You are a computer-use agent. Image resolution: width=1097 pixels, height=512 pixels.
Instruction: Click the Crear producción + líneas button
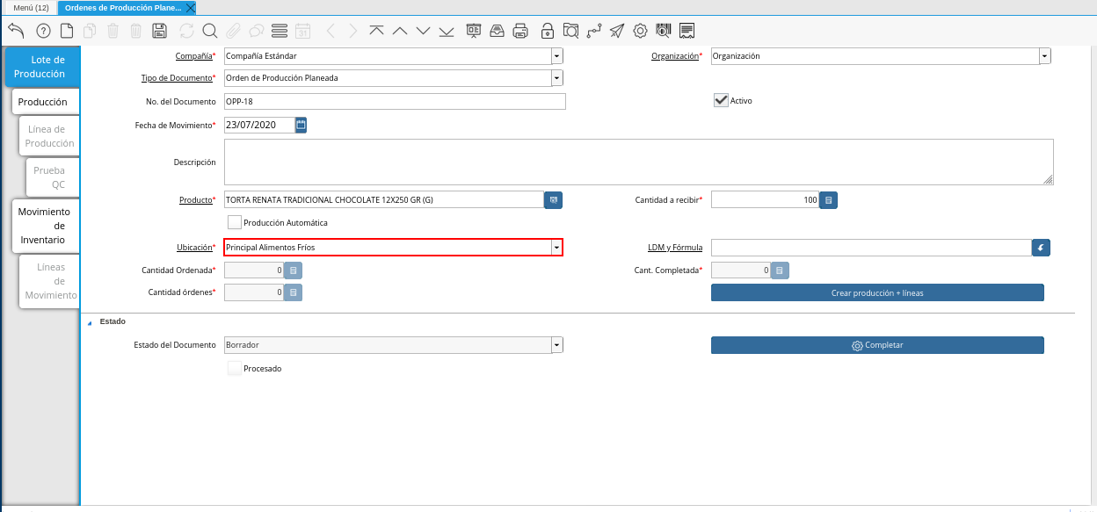(877, 292)
